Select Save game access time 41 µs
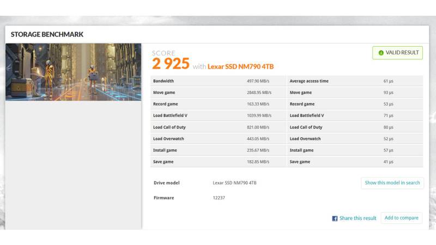Viewport: 436px width, 245px height. pos(388,162)
